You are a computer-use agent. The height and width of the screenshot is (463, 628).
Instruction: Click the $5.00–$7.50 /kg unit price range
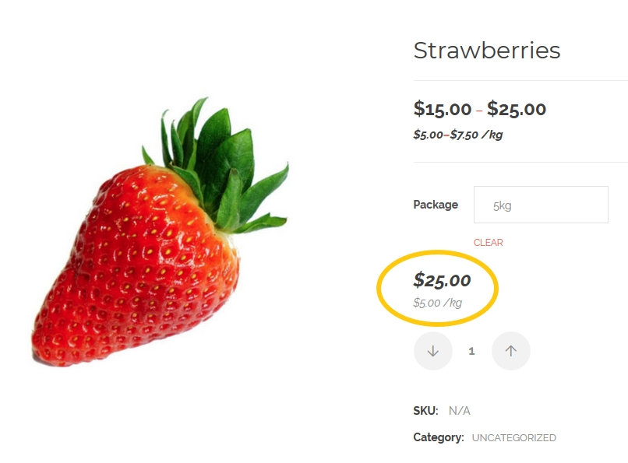coord(458,135)
